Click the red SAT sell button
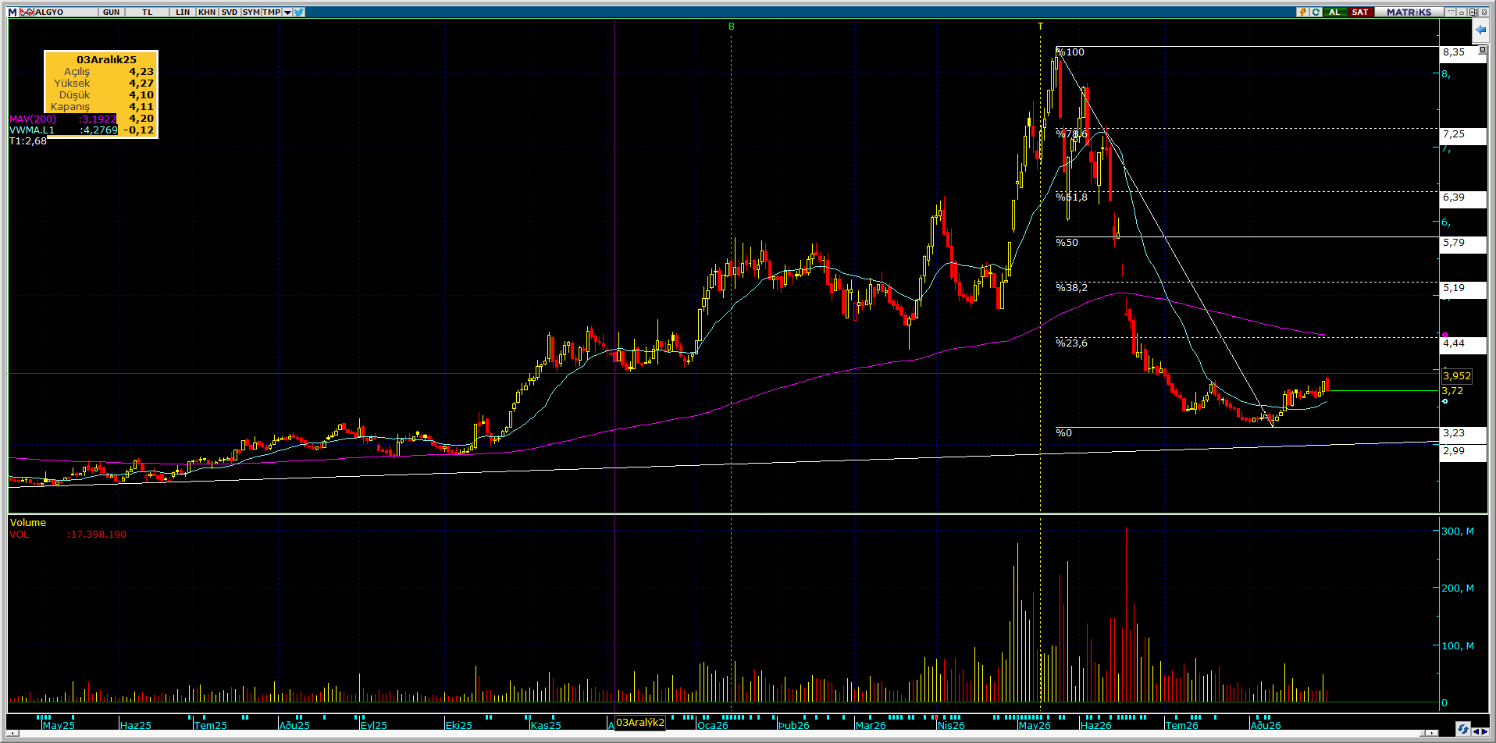This screenshot has width=1496, height=743. pos(1360,12)
